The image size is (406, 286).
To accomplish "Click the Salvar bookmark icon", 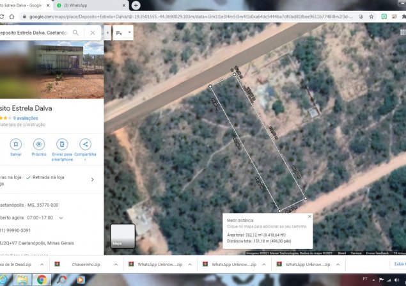I will (16, 144).
